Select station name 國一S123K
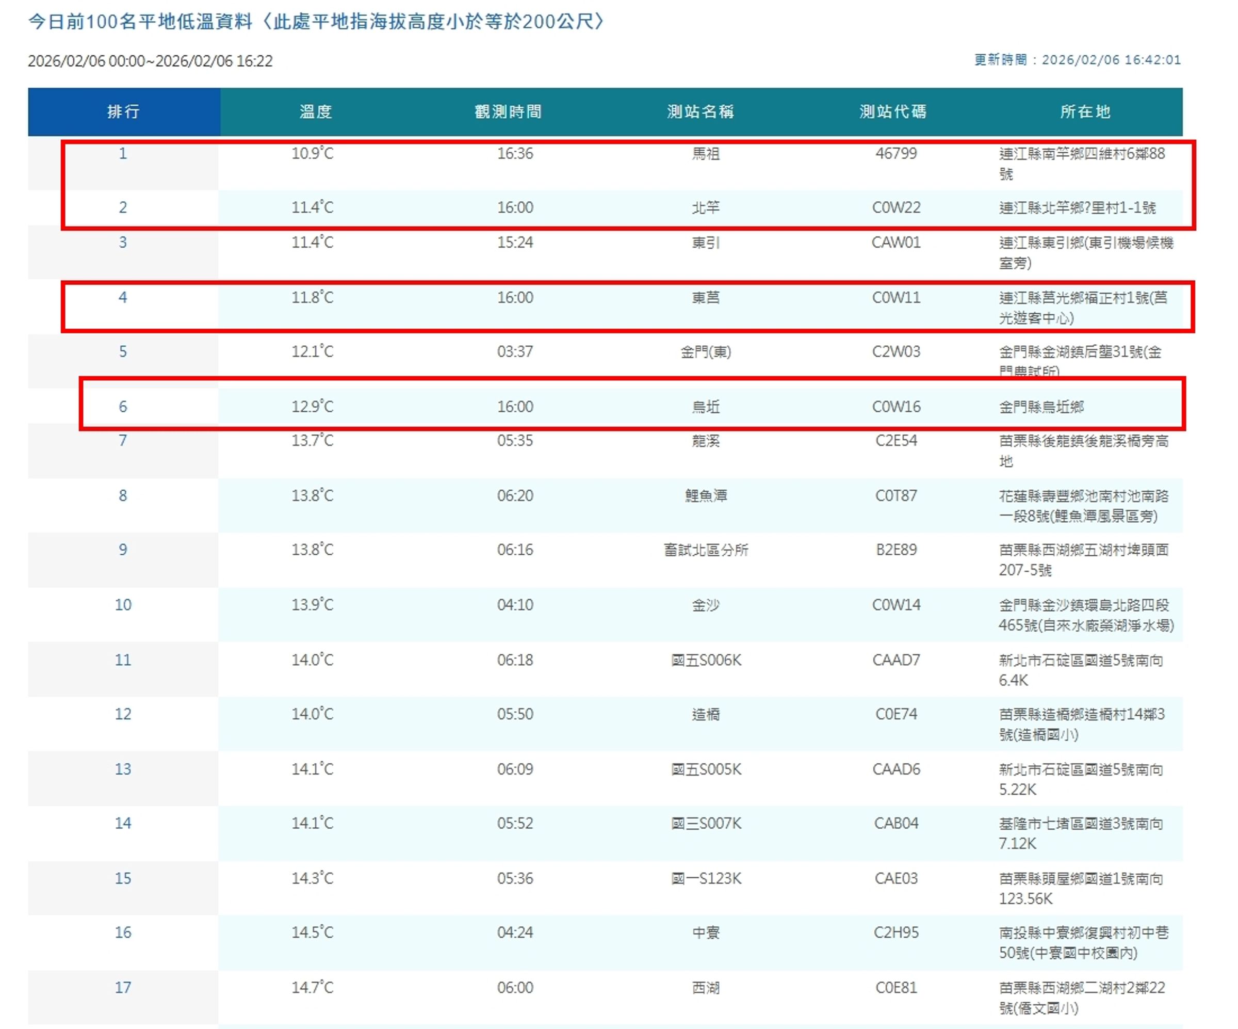 pos(706,879)
